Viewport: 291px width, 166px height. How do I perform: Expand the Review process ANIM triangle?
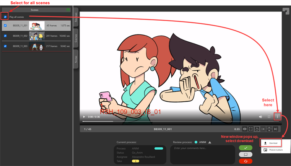coord(210,142)
